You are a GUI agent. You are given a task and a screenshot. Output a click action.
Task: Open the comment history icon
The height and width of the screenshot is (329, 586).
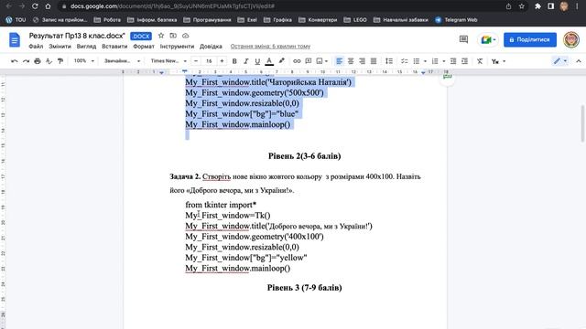(463, 39)
